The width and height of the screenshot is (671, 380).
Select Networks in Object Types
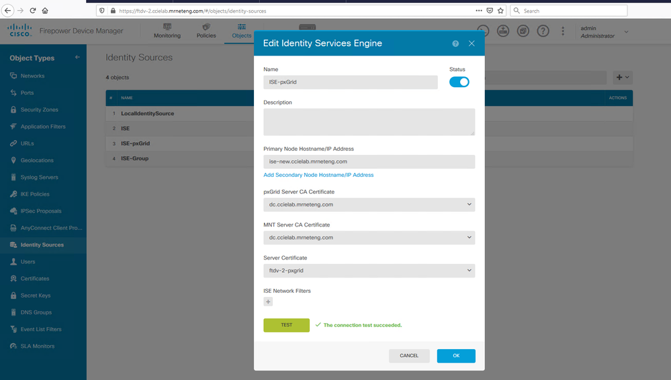point(32,76)
